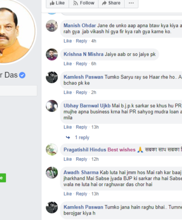
Task: Open Ubhay Barnwal Ujkb's profile name
Action: pyautogui.click(x=87, y=106)
